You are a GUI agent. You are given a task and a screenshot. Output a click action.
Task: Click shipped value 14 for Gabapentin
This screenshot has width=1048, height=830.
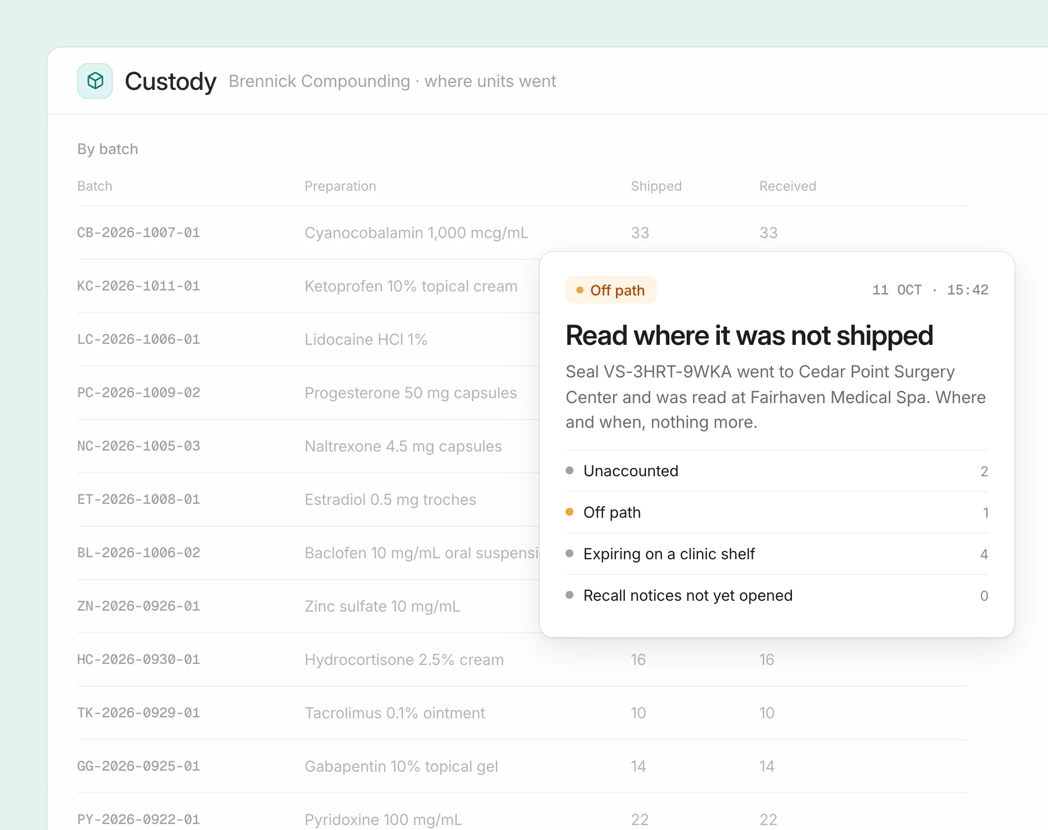click(638, 766)
